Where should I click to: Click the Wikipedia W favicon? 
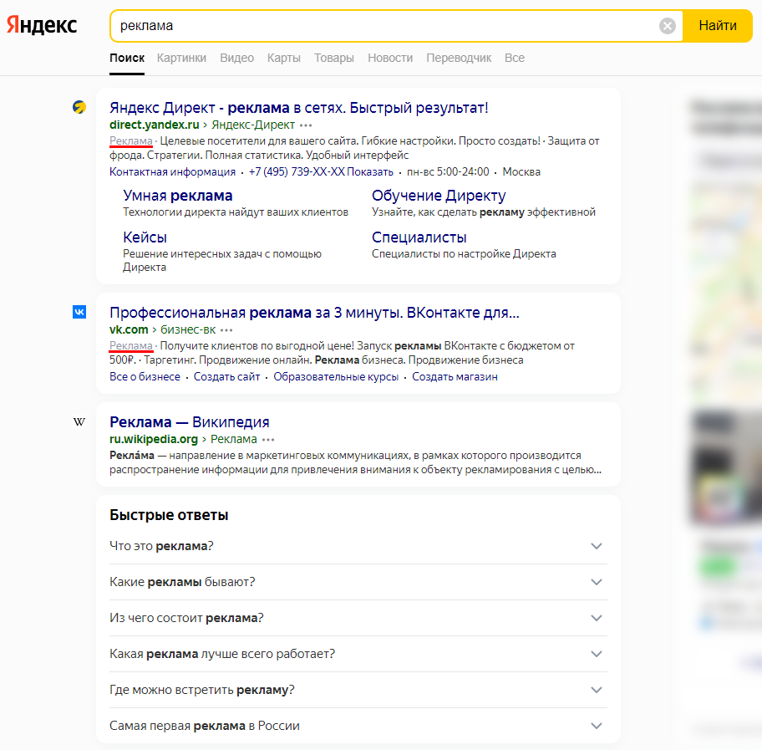(x=79, y=421)
